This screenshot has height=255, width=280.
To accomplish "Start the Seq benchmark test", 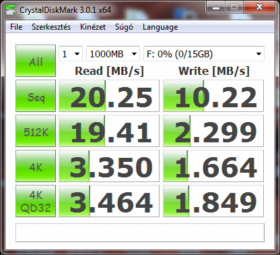I will click(x=36, y=96).
